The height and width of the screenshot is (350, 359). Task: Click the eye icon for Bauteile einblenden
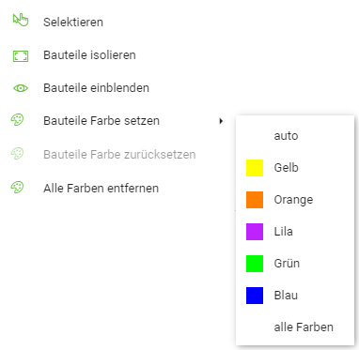tap(21, 88)
